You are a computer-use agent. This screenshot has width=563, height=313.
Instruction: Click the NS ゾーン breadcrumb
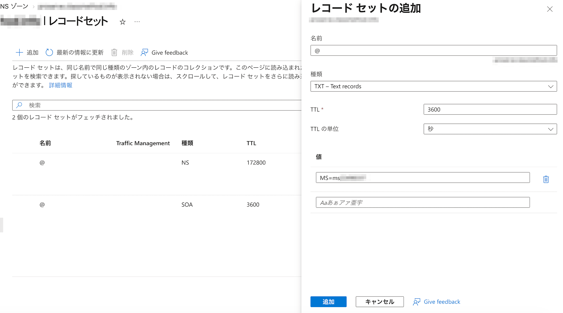coord(14,6)
